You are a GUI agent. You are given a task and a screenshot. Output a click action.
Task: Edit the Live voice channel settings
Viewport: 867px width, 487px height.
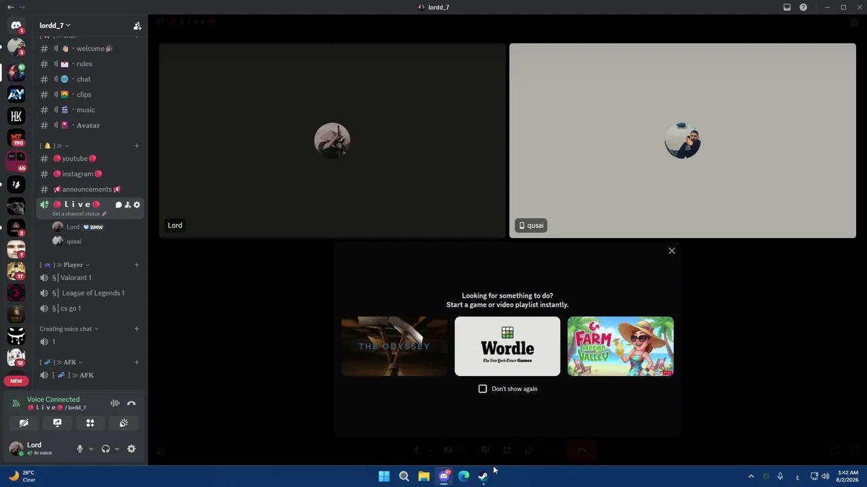[x=137, y=204]
